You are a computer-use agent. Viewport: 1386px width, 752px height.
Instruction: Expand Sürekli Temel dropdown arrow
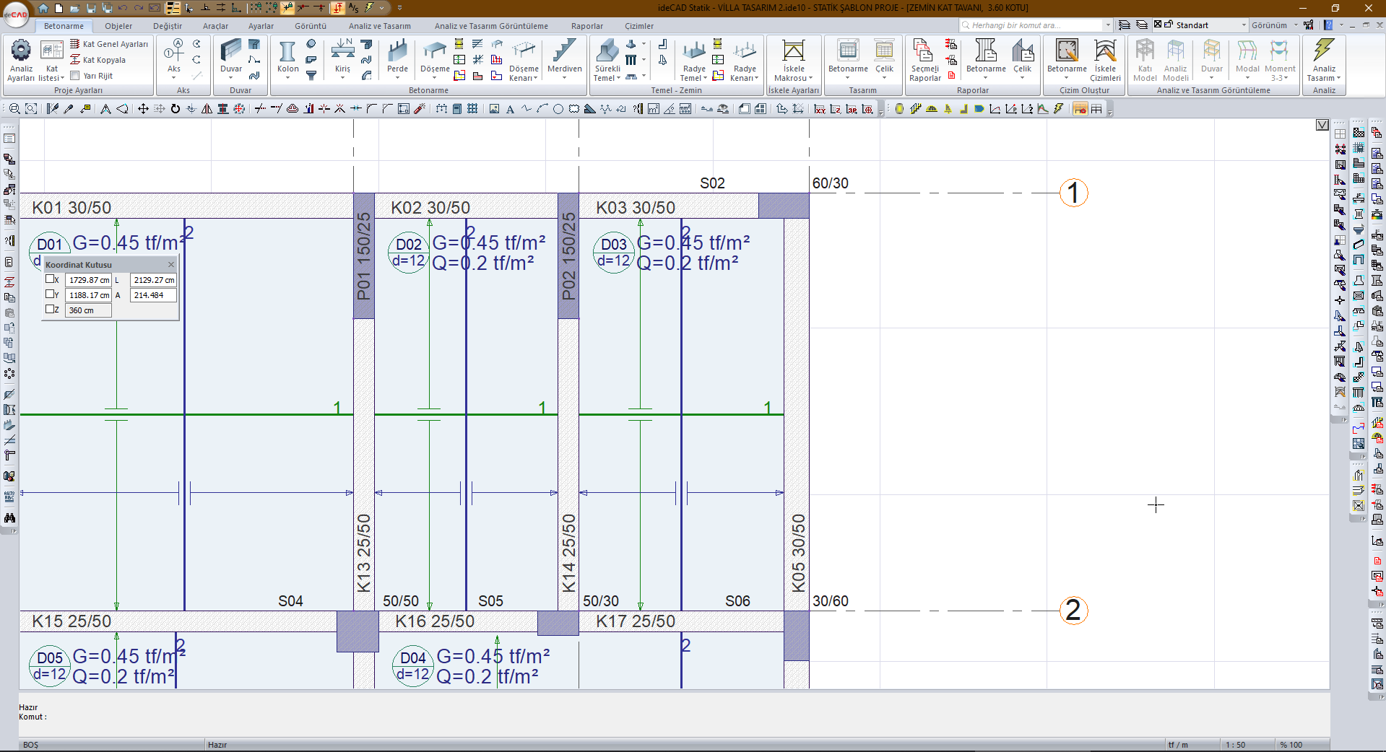[x=618, y=78]
